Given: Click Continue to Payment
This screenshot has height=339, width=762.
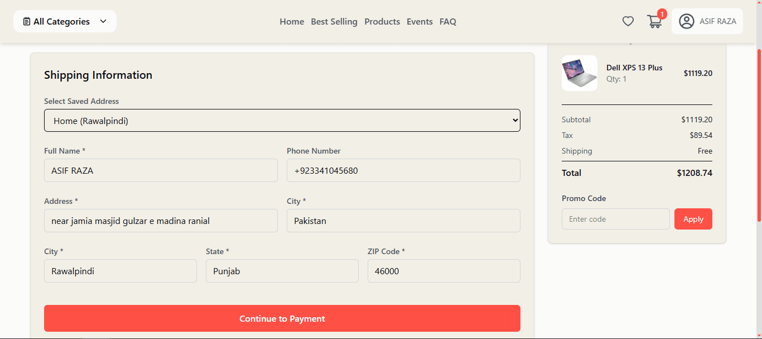Looking at the screenshot, I should click(x=282, y=318).
